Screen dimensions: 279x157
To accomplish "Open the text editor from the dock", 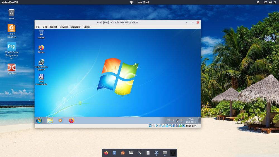I will pyautogui.click(x=115, y=153).
